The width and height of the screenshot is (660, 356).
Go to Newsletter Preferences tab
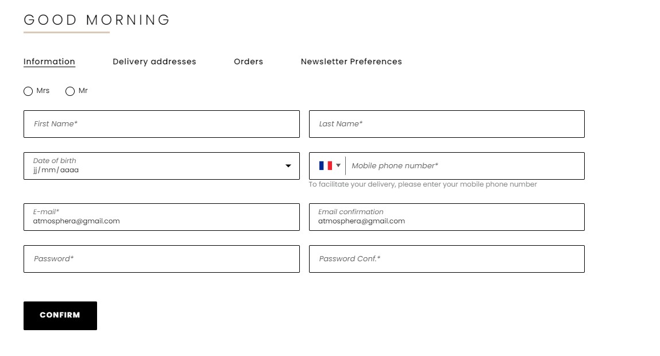(x=352, y=61)
